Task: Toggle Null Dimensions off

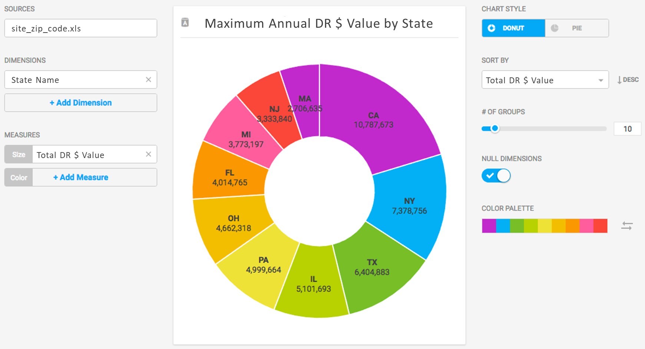Action: click(496, 175)
